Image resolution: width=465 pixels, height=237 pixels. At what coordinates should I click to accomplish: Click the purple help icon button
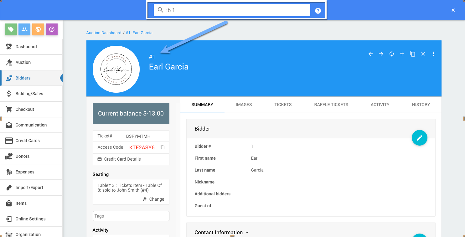pos(52,29)
